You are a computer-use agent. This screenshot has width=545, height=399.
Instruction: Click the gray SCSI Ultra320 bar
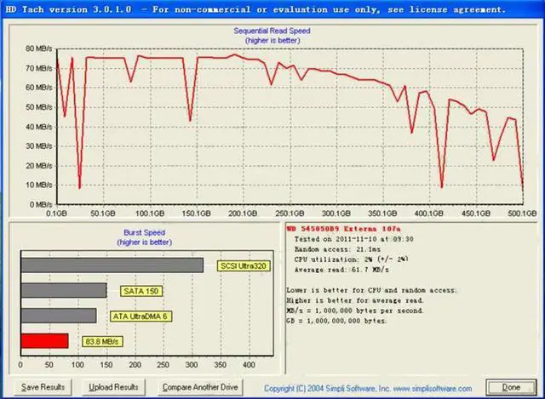(111, 265)
